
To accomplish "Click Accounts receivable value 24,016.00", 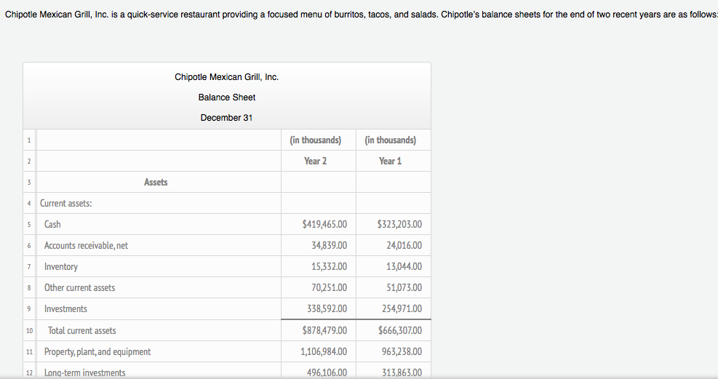I will coord(404,245).
